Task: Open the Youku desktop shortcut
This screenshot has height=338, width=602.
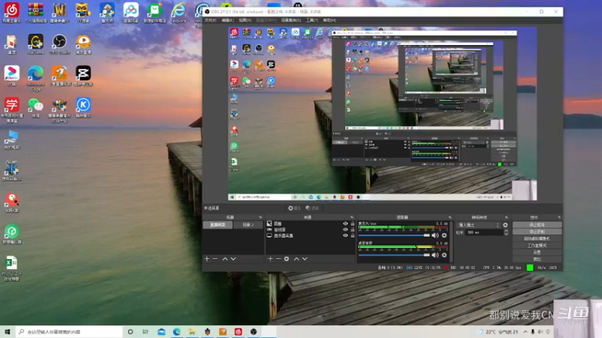Action: tap(12, 76)
